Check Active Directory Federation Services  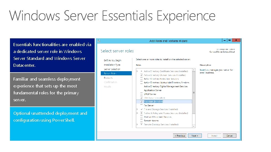click(x=141, y=79)
